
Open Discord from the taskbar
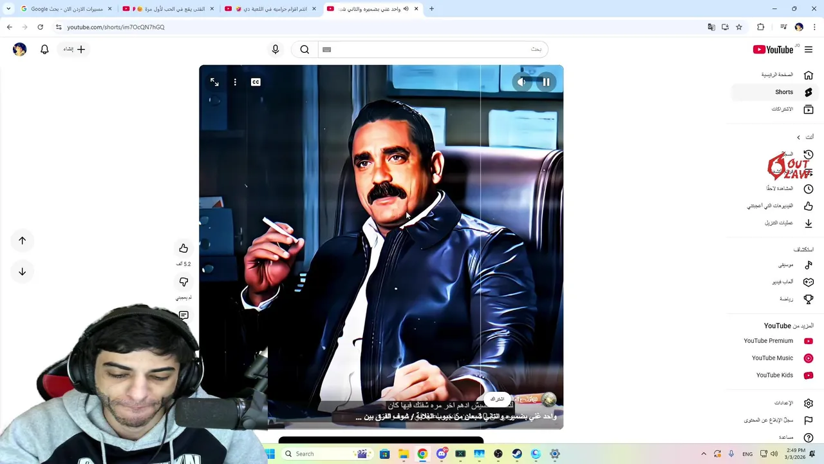click(442, 454)
